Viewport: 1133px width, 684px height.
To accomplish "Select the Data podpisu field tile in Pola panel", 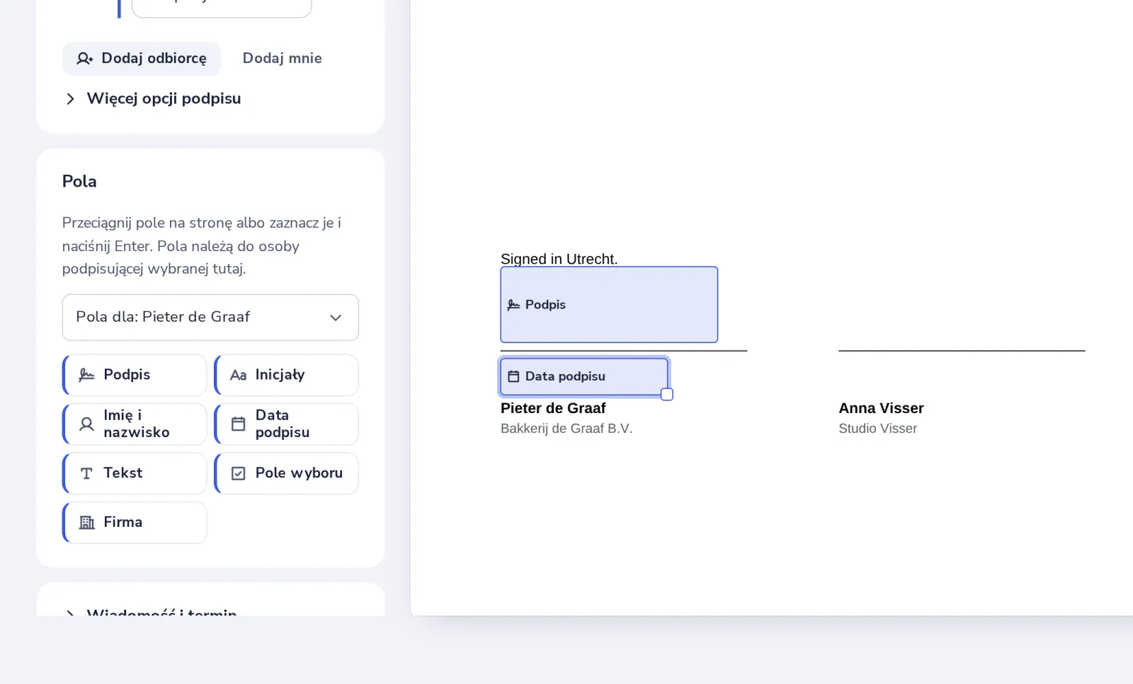I will 286,424.
